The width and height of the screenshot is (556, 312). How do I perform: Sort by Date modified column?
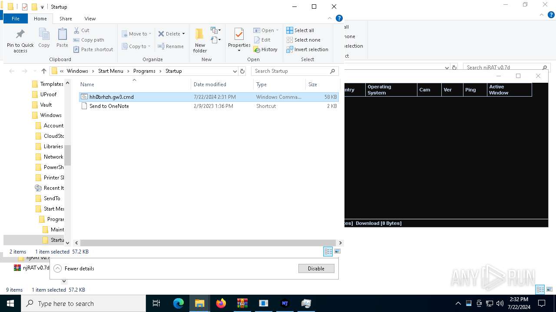(x=222, y=84)
